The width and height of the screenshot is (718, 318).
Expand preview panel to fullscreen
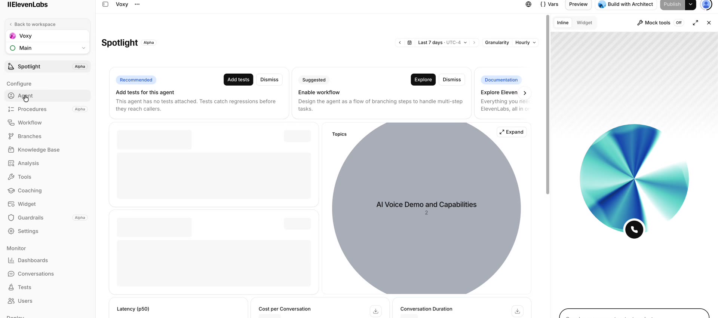point(695,23)
